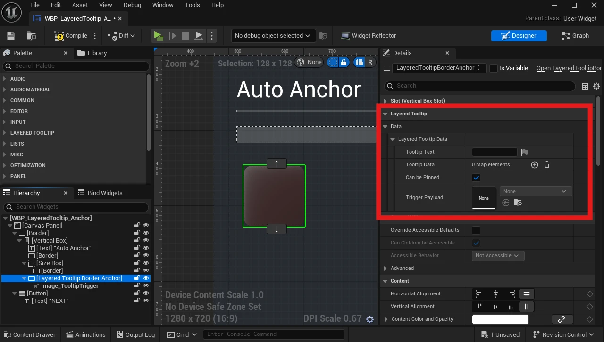Check Override Accessible Defaults box
The image size is (604, 342).
(476, 230)
